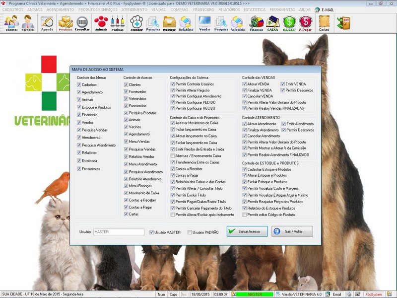Open the CAIXA toolbar icon
The height and width of the screenshot is (298, 397).
(272, 23)
